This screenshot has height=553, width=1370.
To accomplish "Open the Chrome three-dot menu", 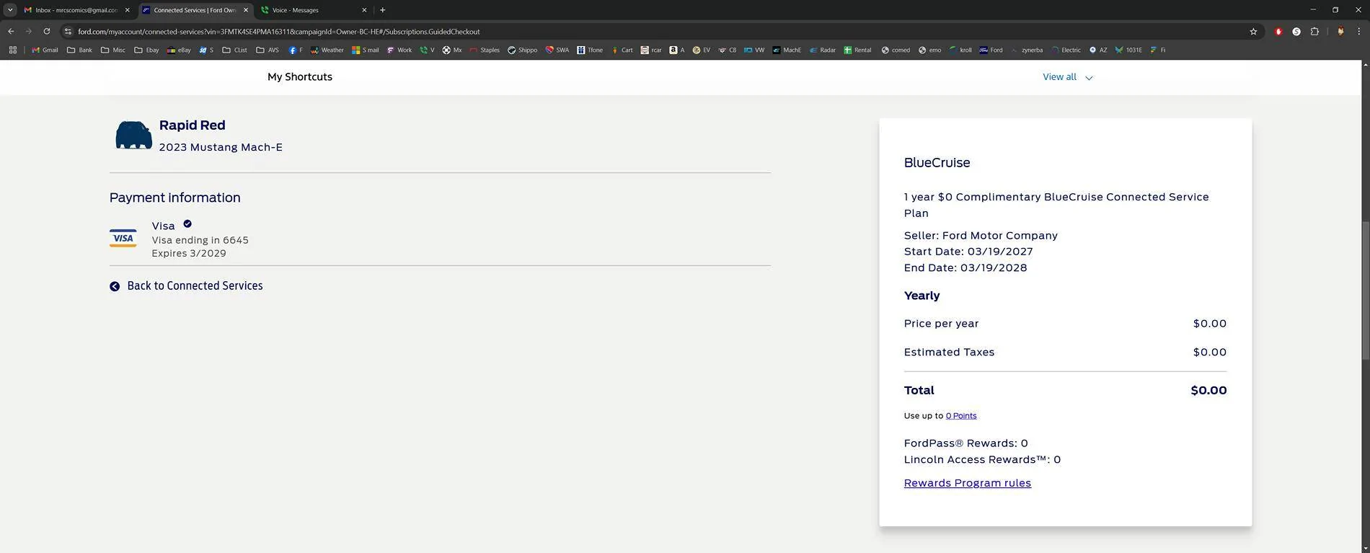I will tap(1359, 32).
